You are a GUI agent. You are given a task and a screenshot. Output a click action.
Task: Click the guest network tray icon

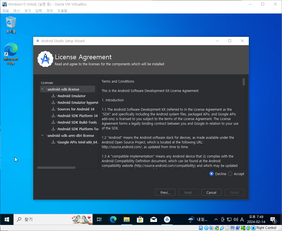pos(229,219)
